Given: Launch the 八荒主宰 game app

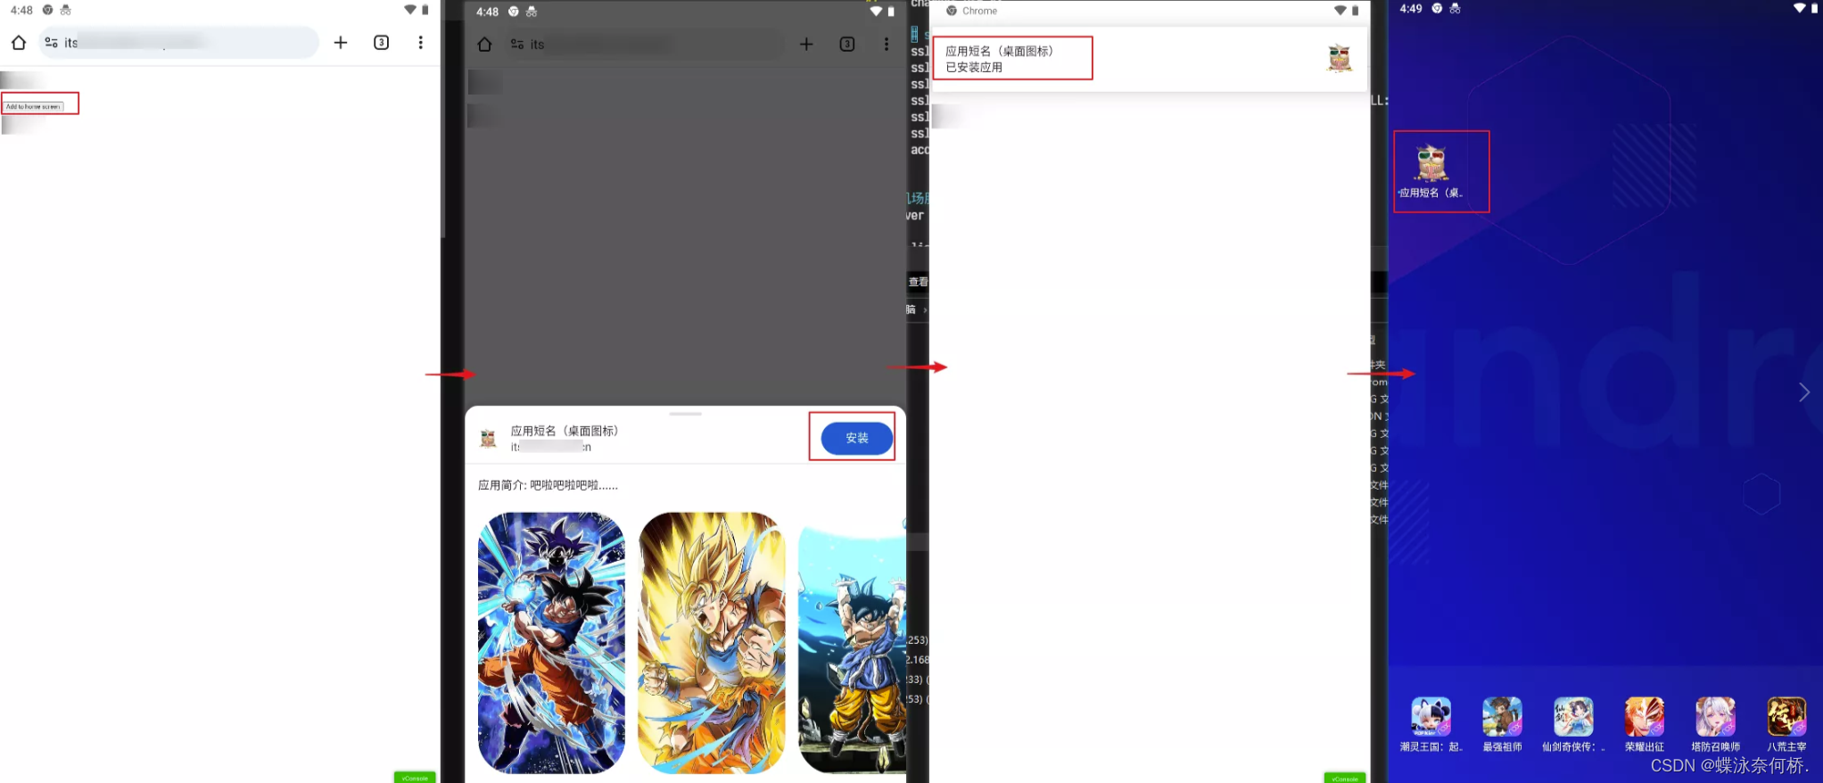Looking at the screenshot, I should coord(1786,724).
